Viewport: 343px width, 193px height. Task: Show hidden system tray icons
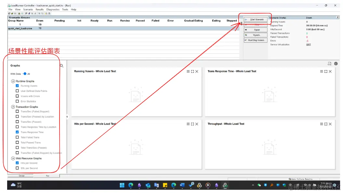tap(253, 185)
